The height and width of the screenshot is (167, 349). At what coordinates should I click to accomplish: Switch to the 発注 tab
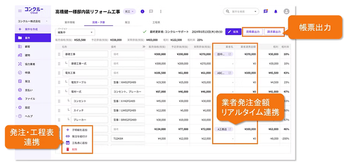tap(127, 22)
